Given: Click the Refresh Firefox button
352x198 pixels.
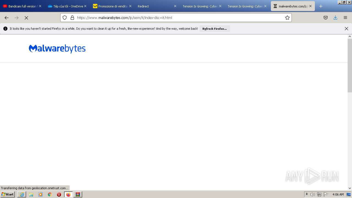Looking at the screenshot, I should click(x=215, y=29).
